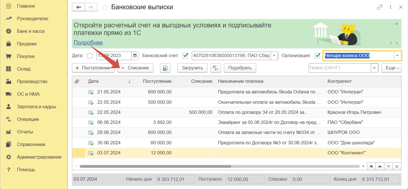Uncheck the Банковский счет filter checkbox

185,56
